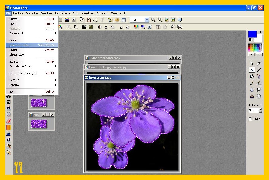Click the Text tool icon
Image resolution: width=269 pixels, height=180 pixels.
click(102, 20)
